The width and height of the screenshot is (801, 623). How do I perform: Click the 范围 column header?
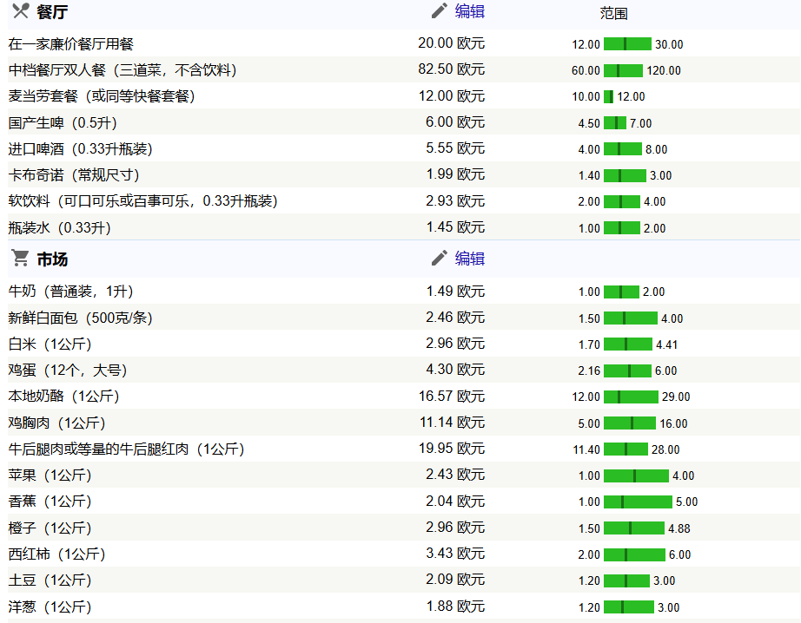(x=613, y=13)
